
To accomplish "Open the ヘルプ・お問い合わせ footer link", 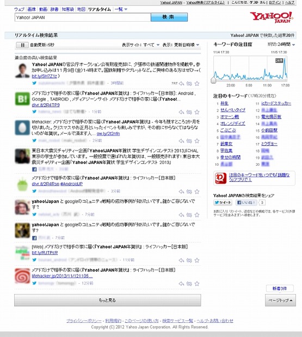I will pos(215,321).
